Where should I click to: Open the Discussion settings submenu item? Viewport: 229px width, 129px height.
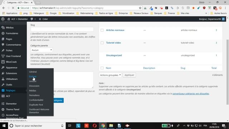34,86
